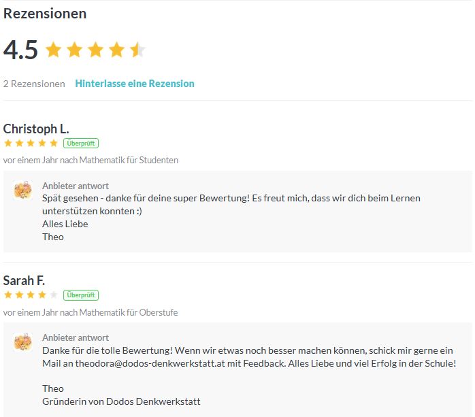Click provider avatar in Christoph's reply

(22, 190)
